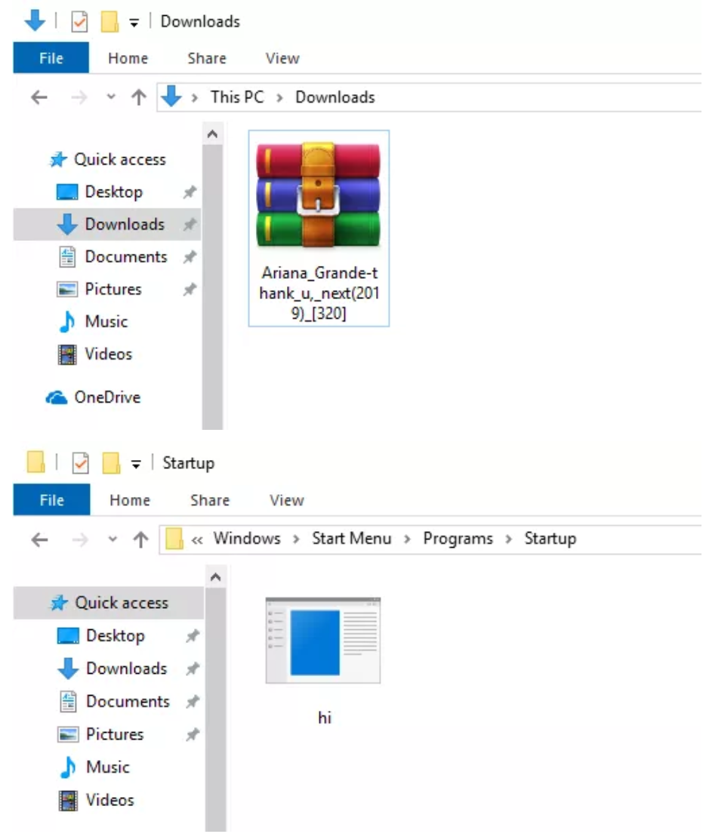703x834 pixels.
Task: Select Downloads in Startup window sidebar
Action: click(109, 669)
